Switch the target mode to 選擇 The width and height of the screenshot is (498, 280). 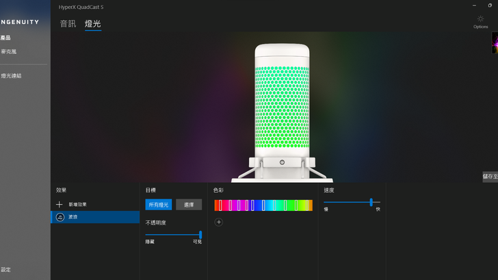tap(189, 205)
